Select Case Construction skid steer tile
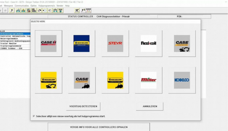The height and width of the screenshot is (131, 228). pos(82,80)
